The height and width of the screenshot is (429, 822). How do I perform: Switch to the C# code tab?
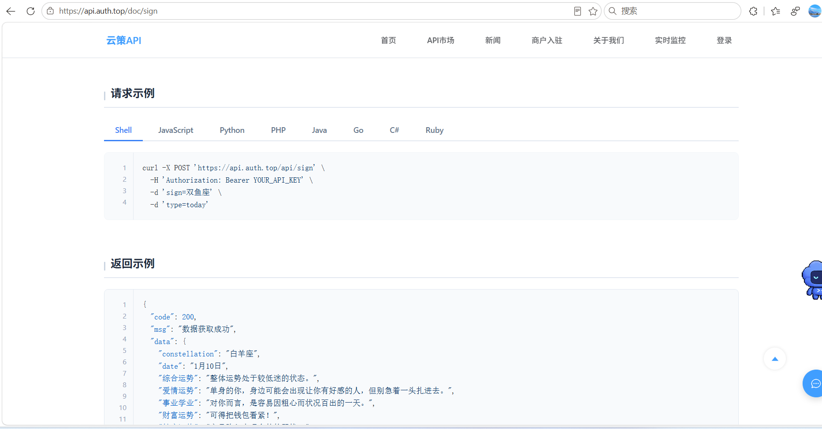pyautogui.click(x=394, y=130)
